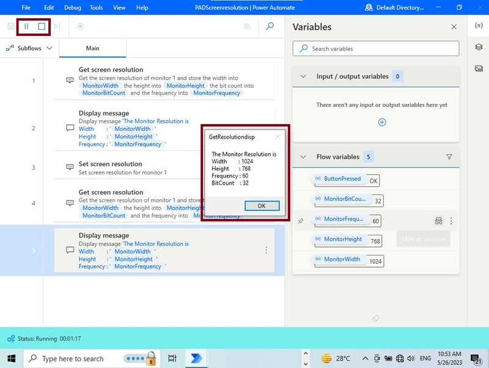The width and height of the screenshot is (489, 368).
Task: Click Power Automate taskbar icon
Action: tap(196, 359)
